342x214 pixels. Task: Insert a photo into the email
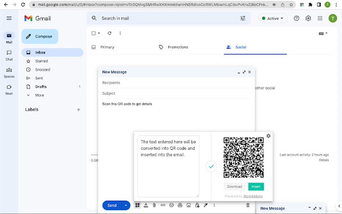point(188,205)
